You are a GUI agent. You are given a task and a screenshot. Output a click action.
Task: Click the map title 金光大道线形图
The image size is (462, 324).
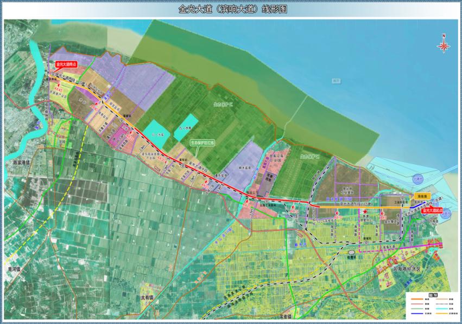pyautogui.click(x=231, y=9)
